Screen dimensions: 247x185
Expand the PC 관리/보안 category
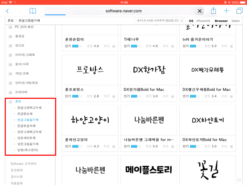10,27
